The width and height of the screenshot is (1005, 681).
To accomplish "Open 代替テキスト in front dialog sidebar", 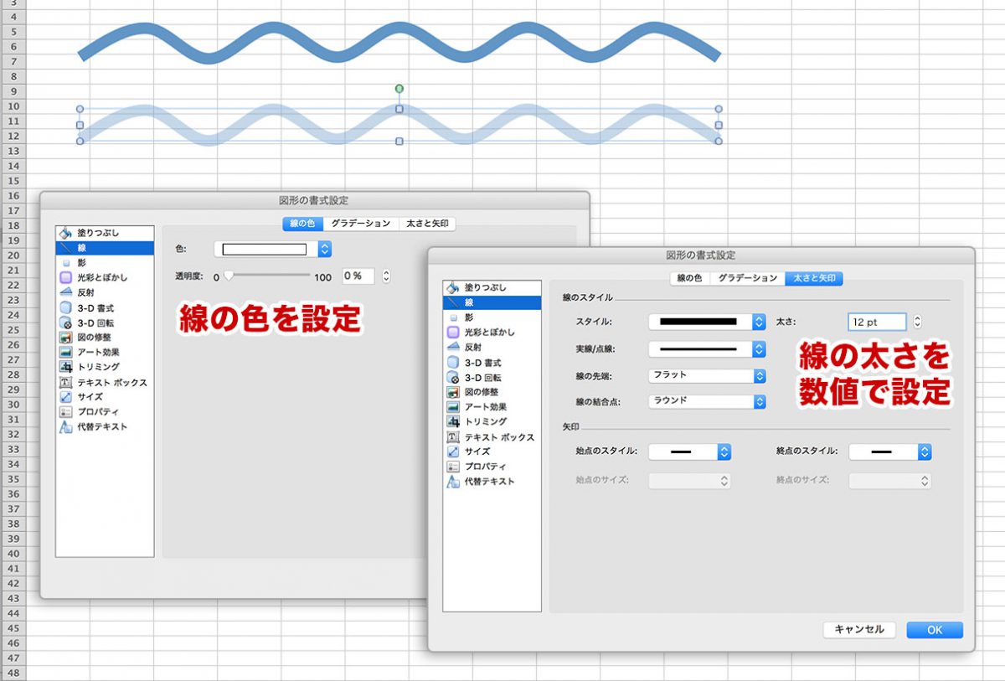I will coord(488,482).
